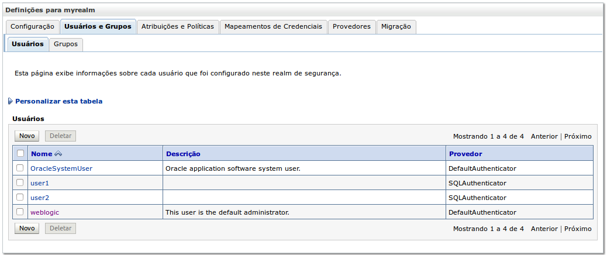This screenshot has width=607, height=255.
Task: Tick the weblogic row checkbox
Action: pos(20,212)
